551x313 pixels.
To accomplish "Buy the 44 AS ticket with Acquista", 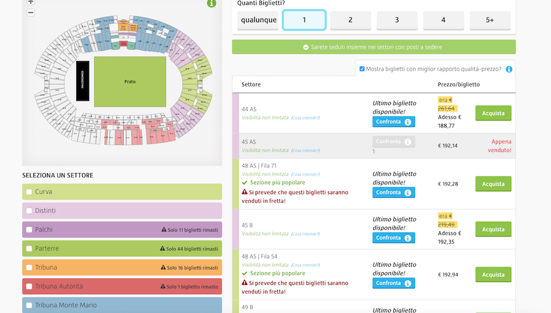I will pos(493,113).
